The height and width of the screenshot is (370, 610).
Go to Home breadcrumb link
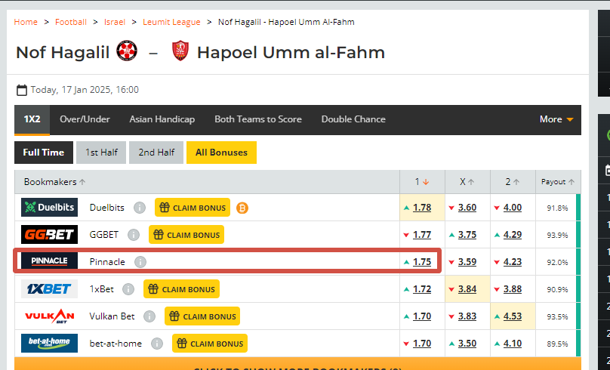(26, 22)
